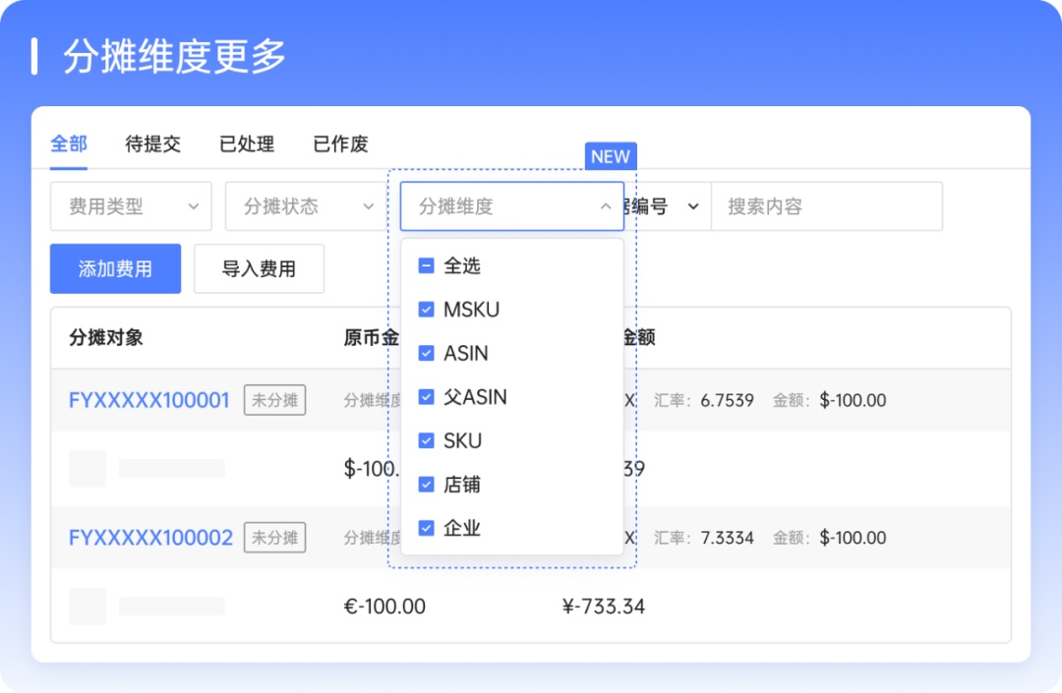Focus the 搜索内容 search field
Image resolution: width=1062 pixels, height=693 pixels.
(x=826, y=206)
